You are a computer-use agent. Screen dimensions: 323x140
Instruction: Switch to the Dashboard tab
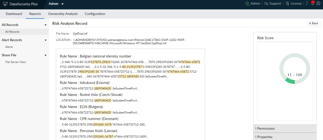14,14
